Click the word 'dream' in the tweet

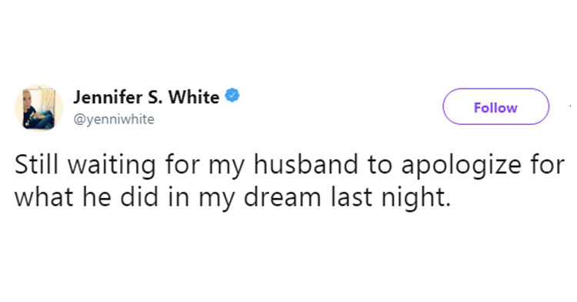tap(282, 197)
